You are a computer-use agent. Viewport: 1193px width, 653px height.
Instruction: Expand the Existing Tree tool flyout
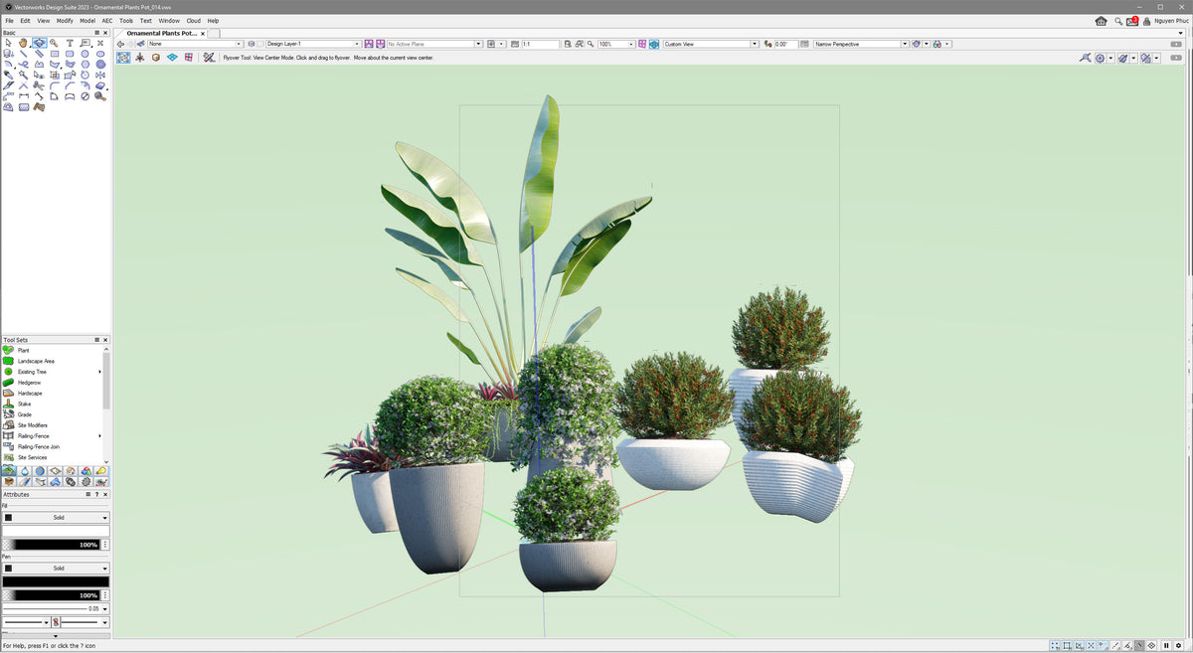(100, 371)
